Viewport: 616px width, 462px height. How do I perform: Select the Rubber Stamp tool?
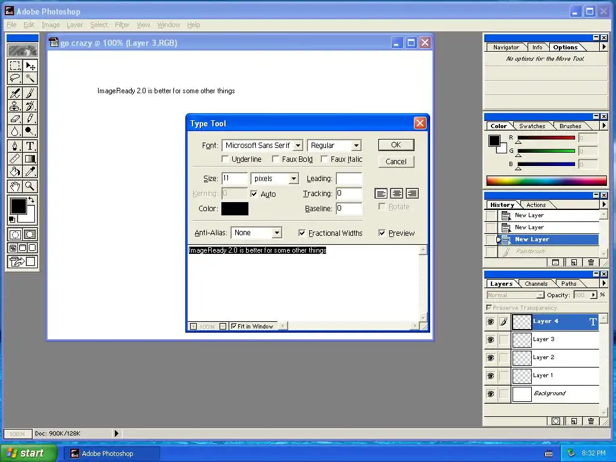point(15,106)
